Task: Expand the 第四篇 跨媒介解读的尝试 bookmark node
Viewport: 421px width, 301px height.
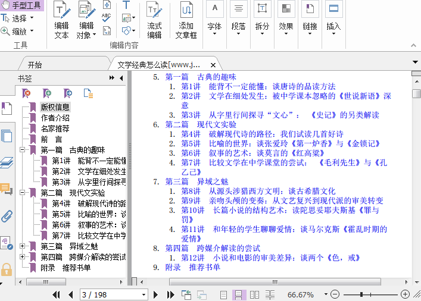Action: pos(23,256)
